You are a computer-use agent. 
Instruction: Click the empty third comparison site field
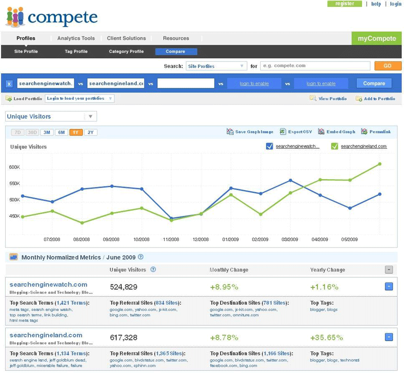pos(186,84)
